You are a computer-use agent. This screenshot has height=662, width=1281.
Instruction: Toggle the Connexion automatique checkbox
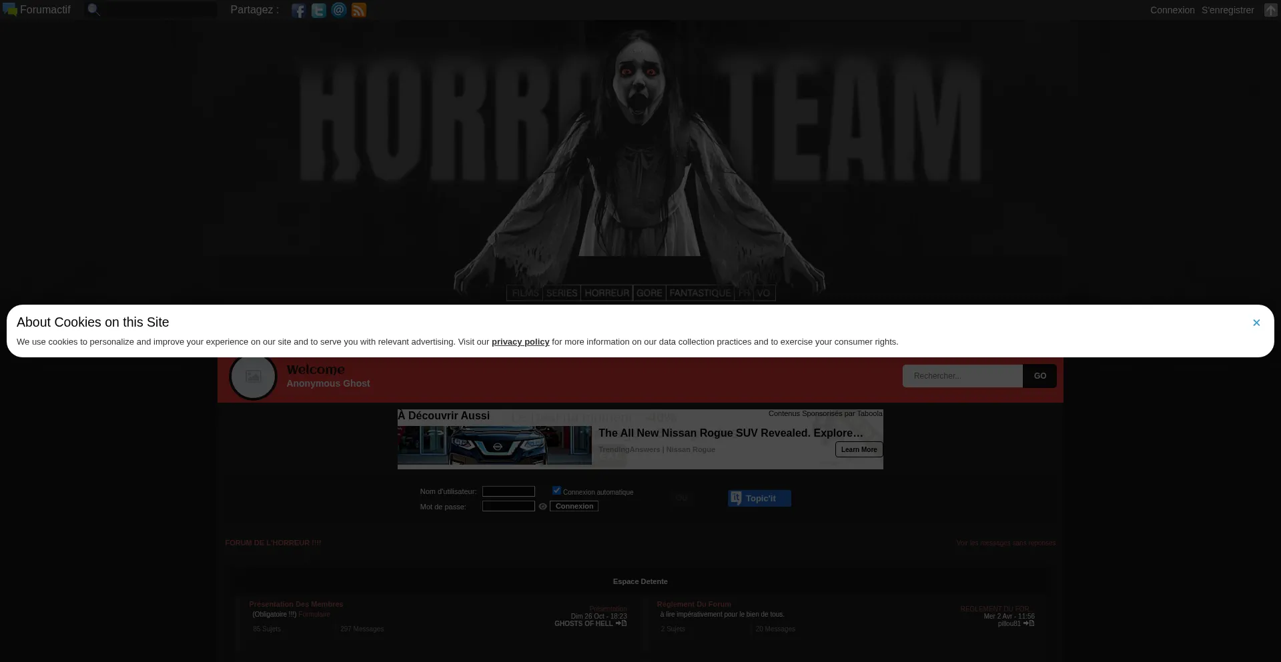pyautogui.click(x=556, y=491)
